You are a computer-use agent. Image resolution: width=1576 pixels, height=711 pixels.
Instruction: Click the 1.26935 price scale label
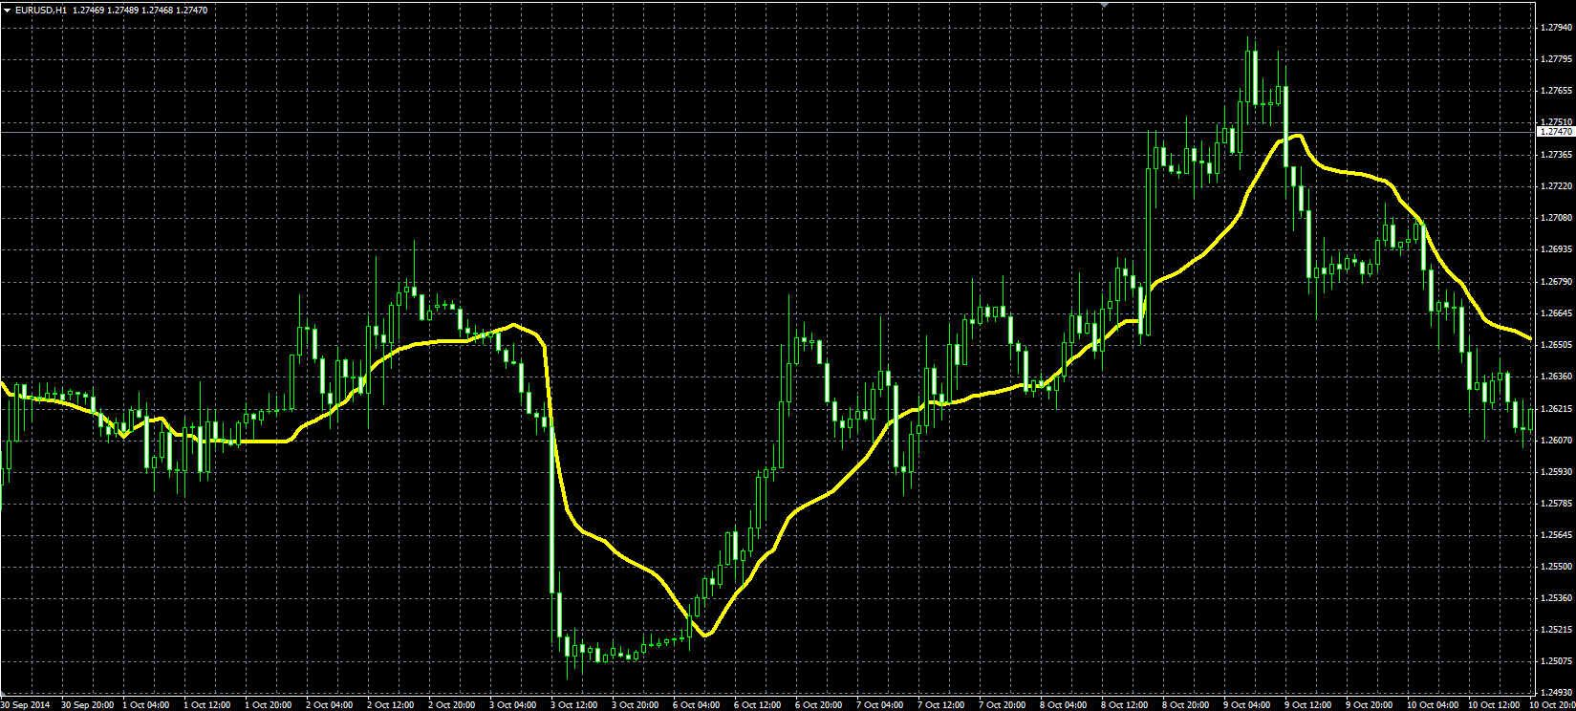point(1557,249)
